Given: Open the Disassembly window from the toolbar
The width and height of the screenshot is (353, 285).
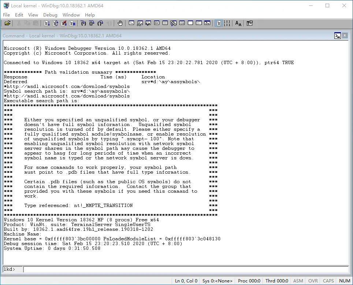Looking at the screenshot, I should pyautogui.click(x=182, y=23).
